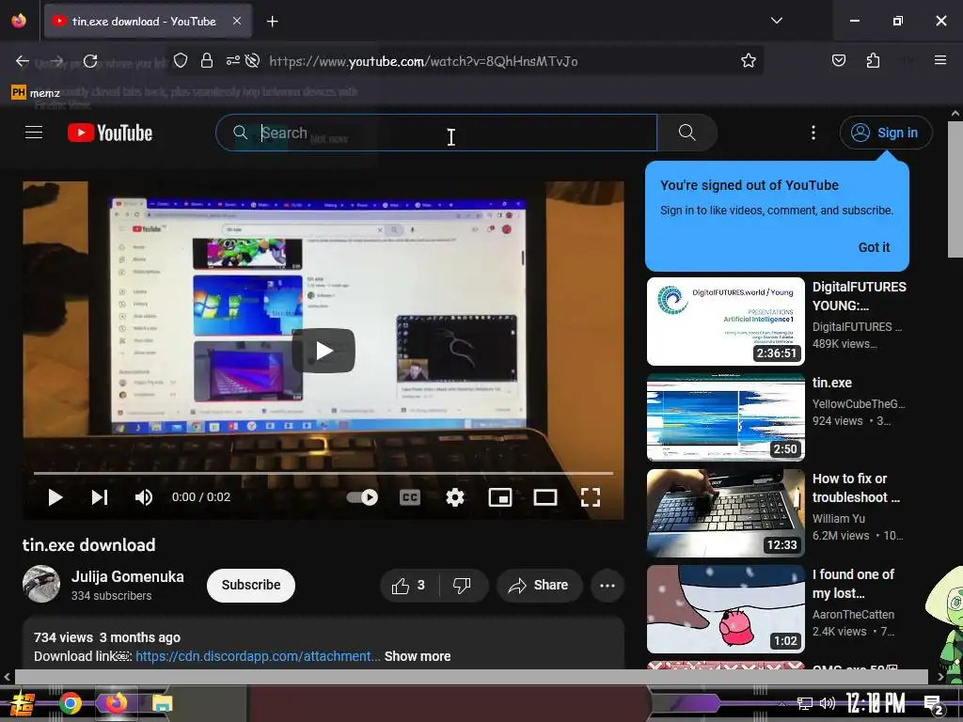Reload the page with the refresh icon
963x722 pixels.
point(90,61)
